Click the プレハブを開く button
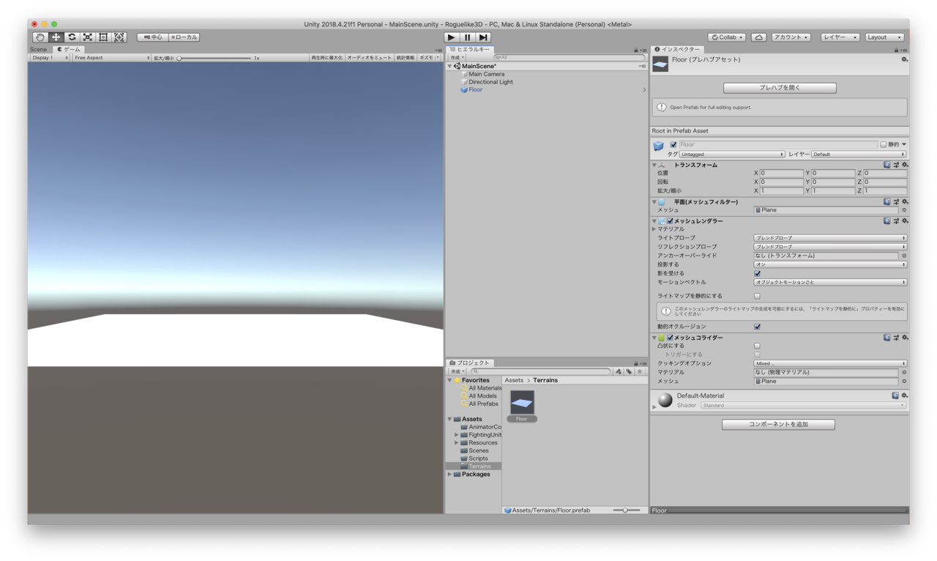Image resolution: width=937 pixels, height=561 pixels. (x=780, y=88)
